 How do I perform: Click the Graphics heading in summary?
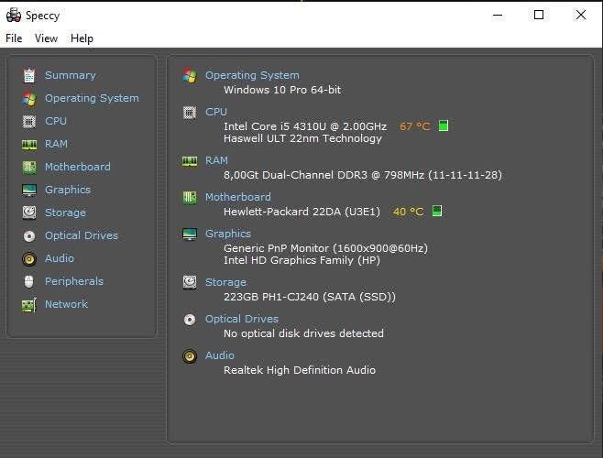228,234
